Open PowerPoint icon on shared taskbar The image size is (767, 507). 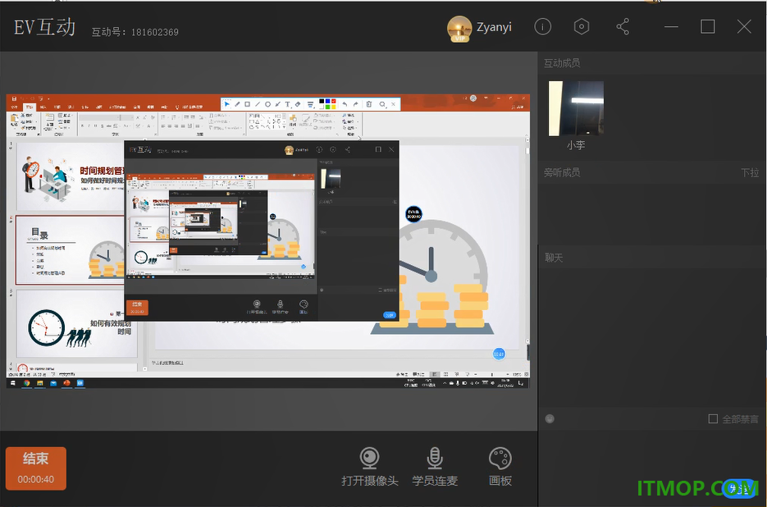66,383
